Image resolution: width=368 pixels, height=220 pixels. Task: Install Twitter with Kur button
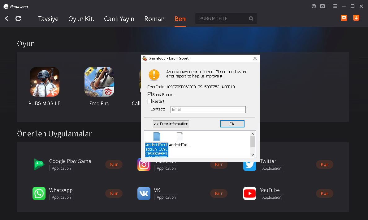pyautogui.click(x=324, y=164)
